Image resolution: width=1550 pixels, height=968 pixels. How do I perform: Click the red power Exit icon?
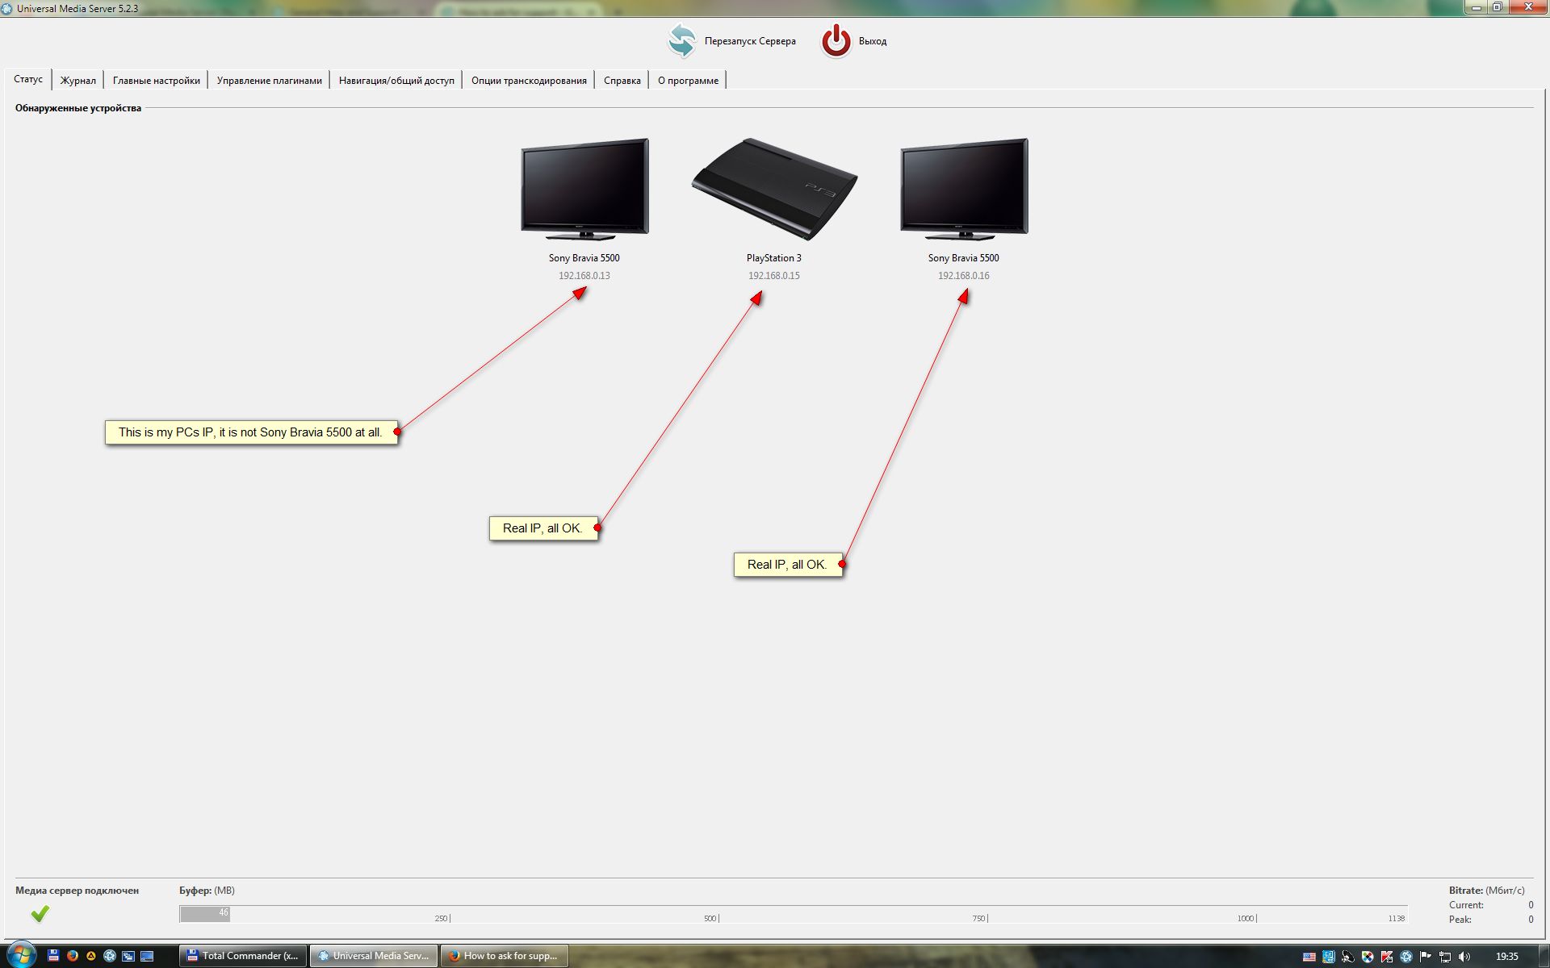click(x=836, y=41)
